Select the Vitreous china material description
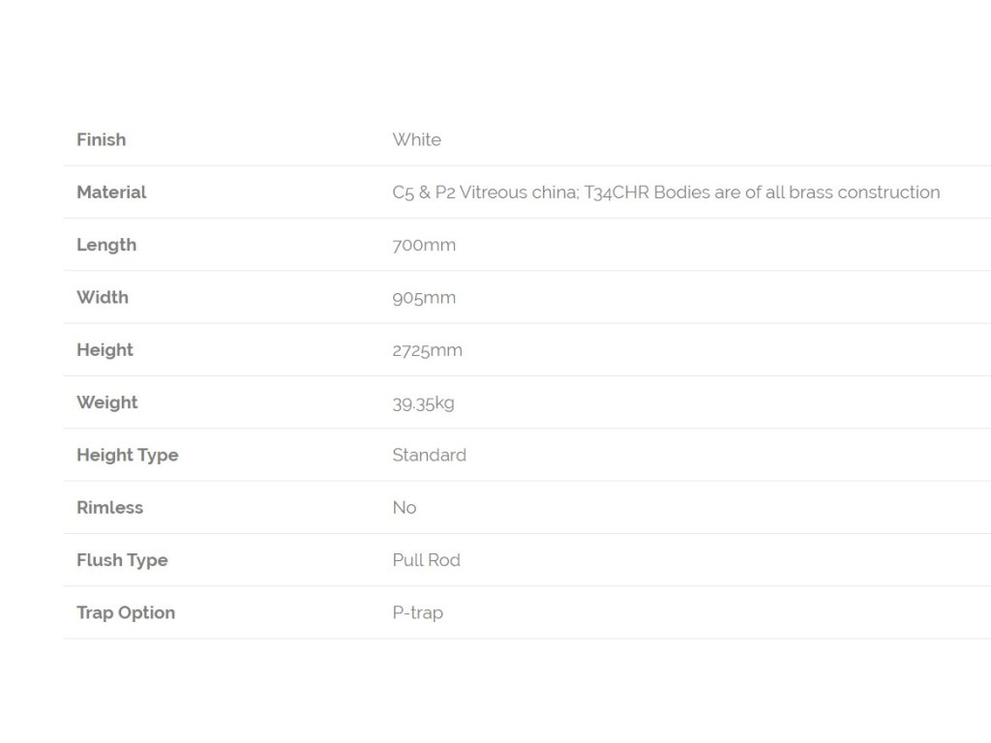Image resolution: width=991 pixels, height=743 pixels. (666, 193)
